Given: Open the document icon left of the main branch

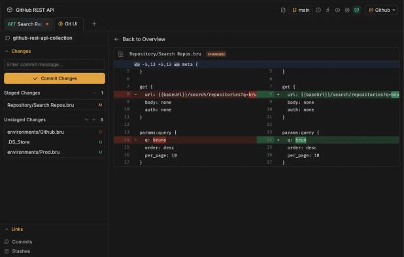Looking at the screenshot, I should pos(283,10).
